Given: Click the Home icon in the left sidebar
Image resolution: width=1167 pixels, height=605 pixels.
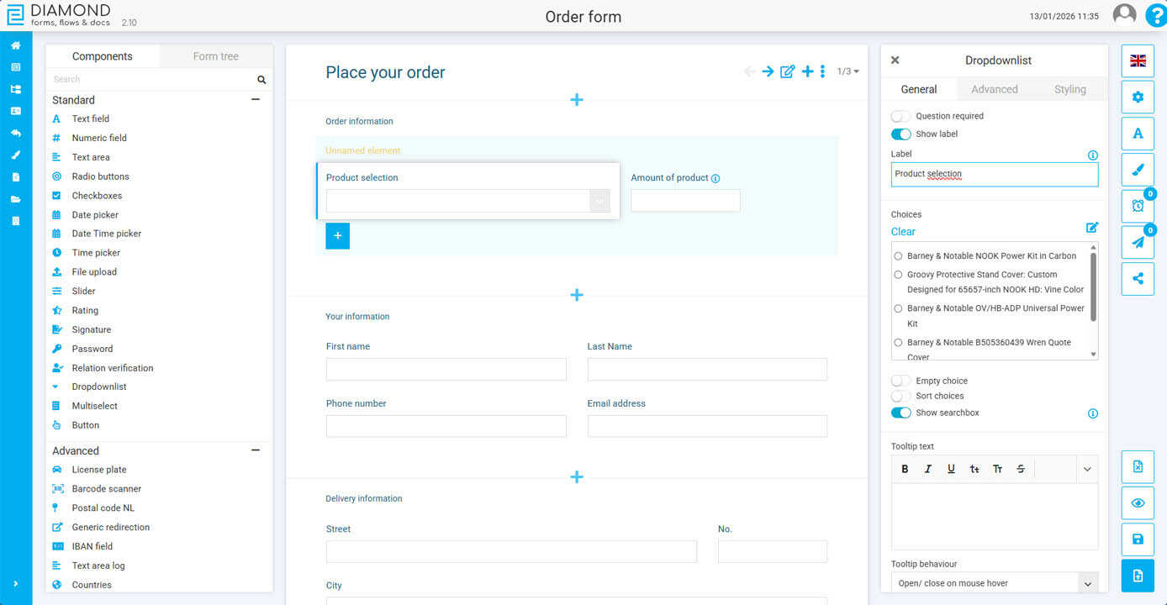Looking at the screenshot, I should (x=15, y=45).
